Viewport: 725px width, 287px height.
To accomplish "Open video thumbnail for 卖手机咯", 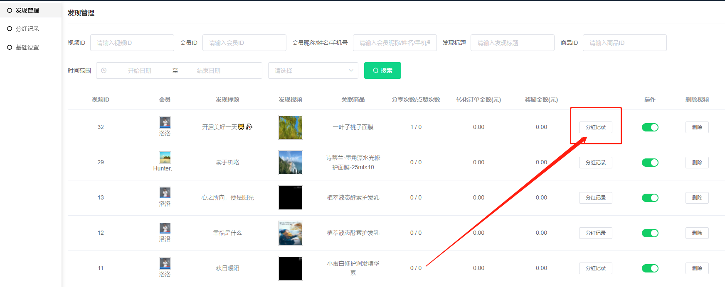I will [291, 163].
